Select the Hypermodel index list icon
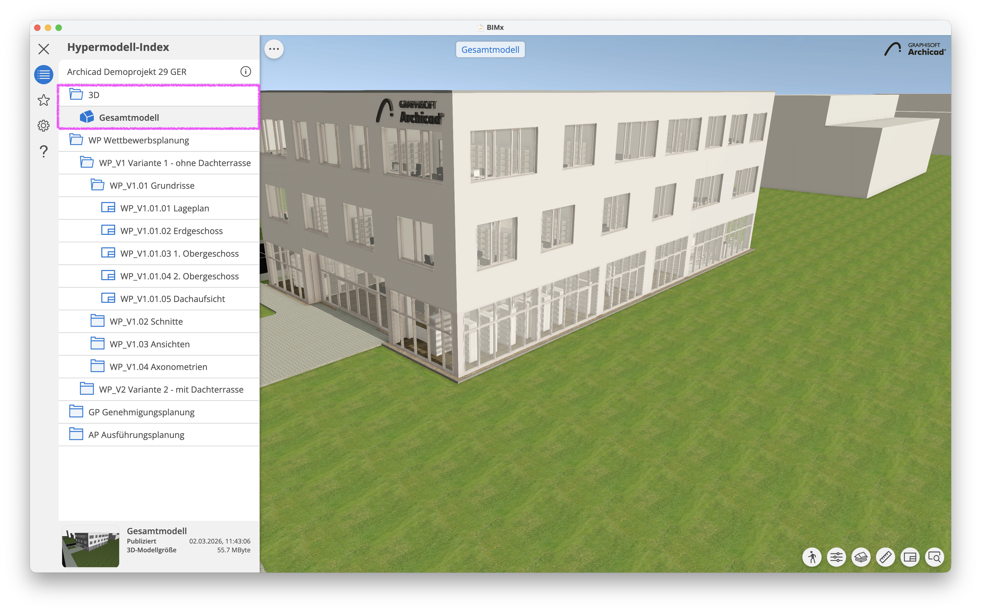The image size is (981, 612). click(44, 74)
